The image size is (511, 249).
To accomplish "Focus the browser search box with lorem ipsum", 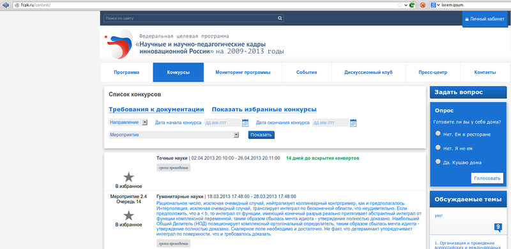I will 474,5.
